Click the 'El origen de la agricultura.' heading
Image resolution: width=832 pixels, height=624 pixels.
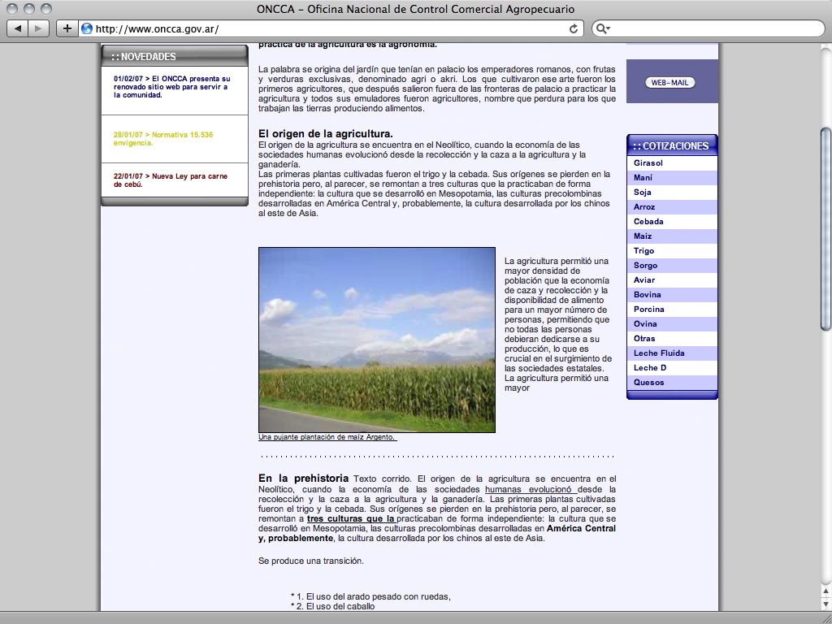326,134
